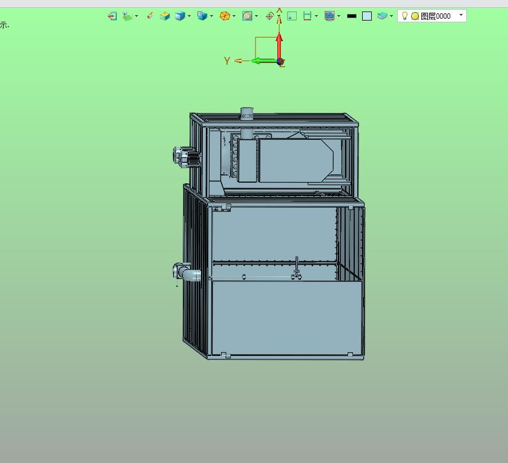508x463 pixels.
Task: Select the motor on the upper left side
Action: pyautogui.click(x=186, y=157)
